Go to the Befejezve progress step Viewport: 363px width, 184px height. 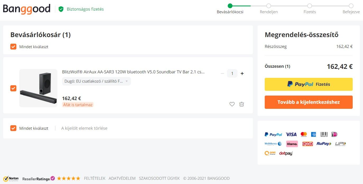pos(351,9)
